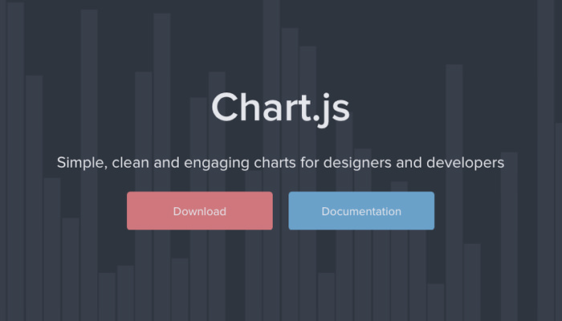Viewport: 562px width, 321px height.
Task: Click the tagline about designers and developers
Action: [281, 163]
